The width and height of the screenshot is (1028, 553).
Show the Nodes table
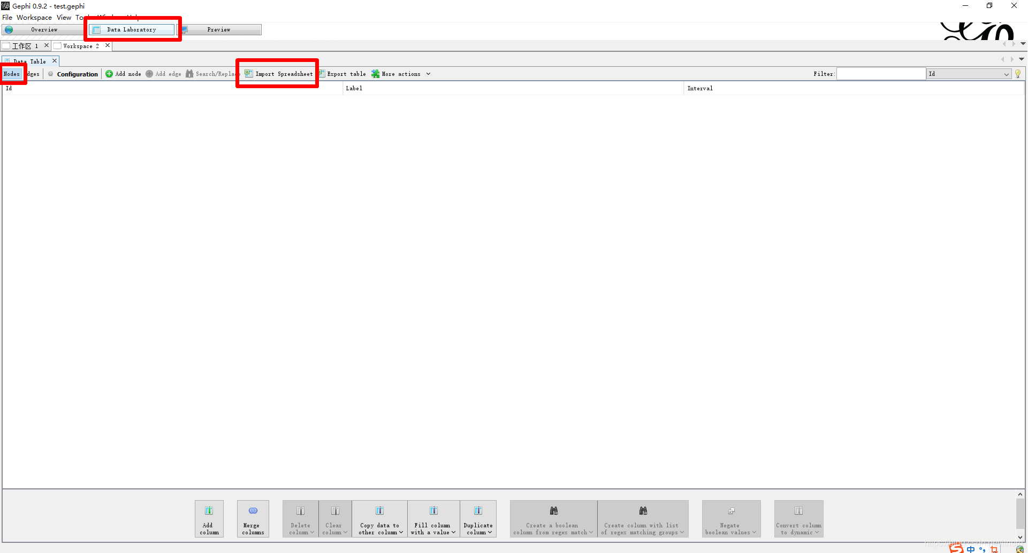tap(12, 74)
